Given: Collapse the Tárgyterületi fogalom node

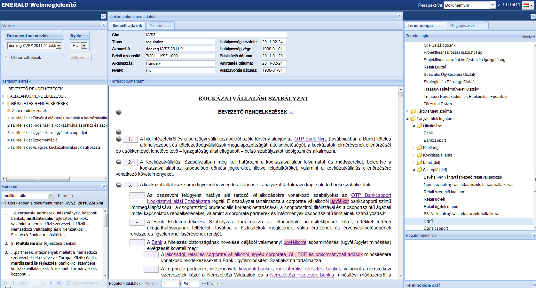Looking at the screenshot, I should pyautogui.click(x=407, y=119).
